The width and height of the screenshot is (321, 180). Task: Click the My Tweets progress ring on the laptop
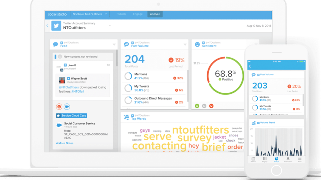click(128, 88)
